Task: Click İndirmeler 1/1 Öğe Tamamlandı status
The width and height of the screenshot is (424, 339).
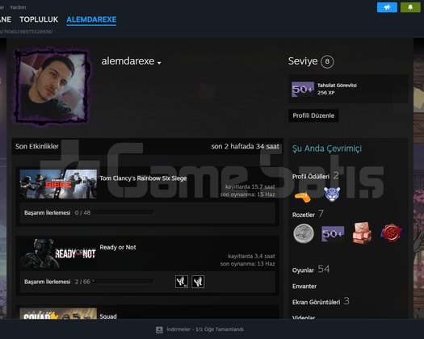Action: (x=205, y=329)
